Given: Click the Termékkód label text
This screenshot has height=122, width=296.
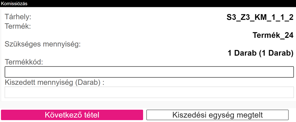Looking at the screenshot, I should click(24, 62).
